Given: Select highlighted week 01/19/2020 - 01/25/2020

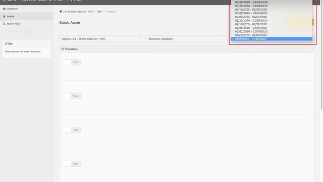Looking at the screenshot, I should (272, 39).
